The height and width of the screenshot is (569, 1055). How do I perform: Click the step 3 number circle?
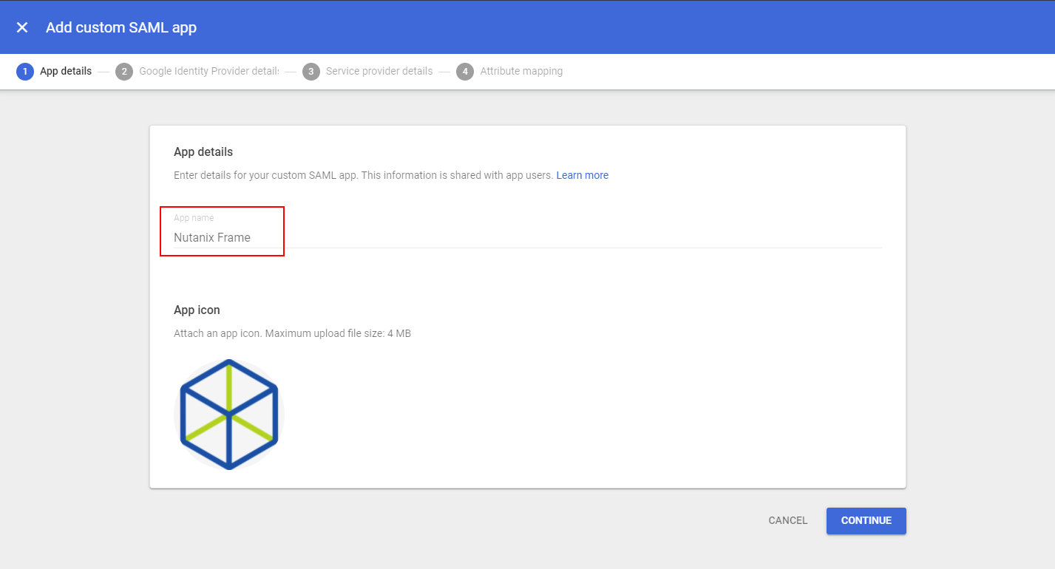[311, 72]
